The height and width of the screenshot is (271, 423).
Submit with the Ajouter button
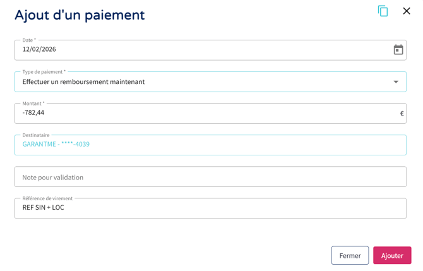391,255
